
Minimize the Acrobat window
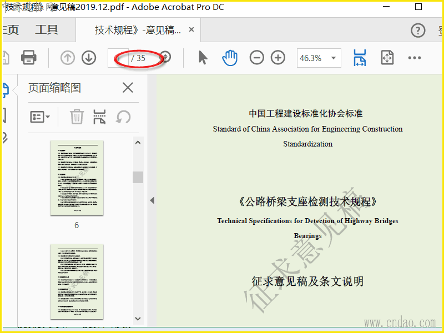pos(386,6)
